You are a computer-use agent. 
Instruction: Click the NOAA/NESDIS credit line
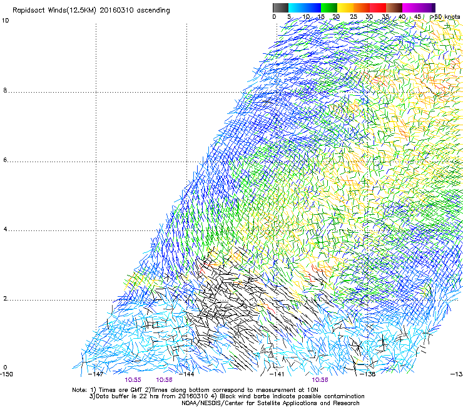[270, 403]
